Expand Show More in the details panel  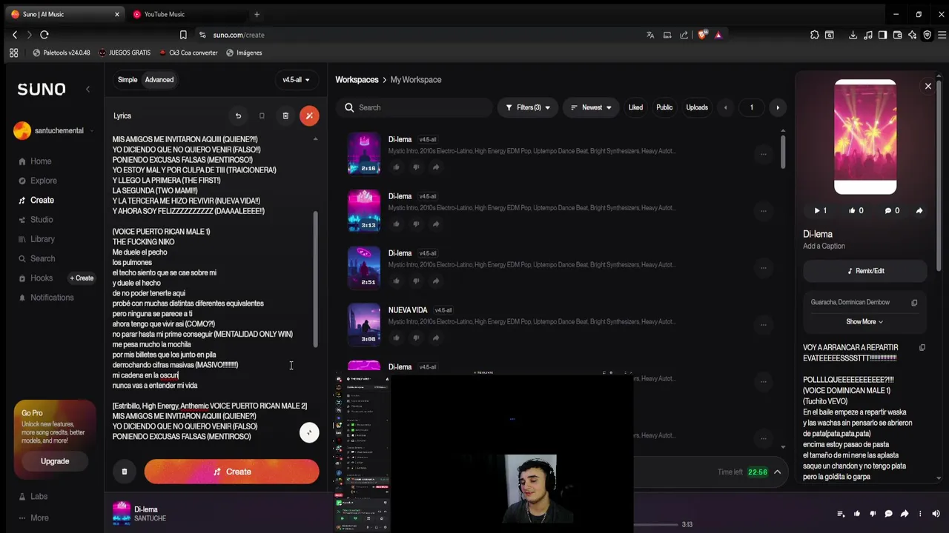coord(864,322)
